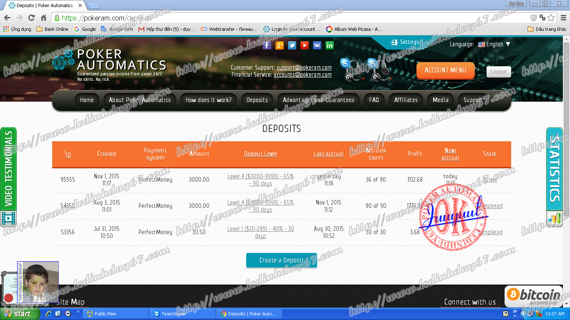Viewport: 570px width, 320px height.
Task: Sort by ID column header
Action: (68, 154)
